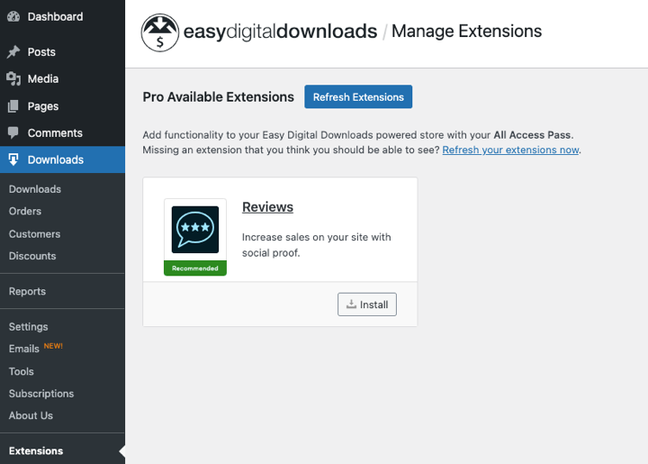648x464 pixels.
Task: Open the Orders submenu item
Action: (x=25, y=211)
